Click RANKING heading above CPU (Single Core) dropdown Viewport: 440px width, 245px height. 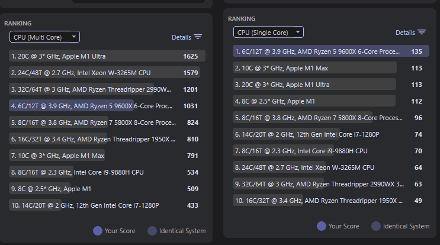[242, 18]
